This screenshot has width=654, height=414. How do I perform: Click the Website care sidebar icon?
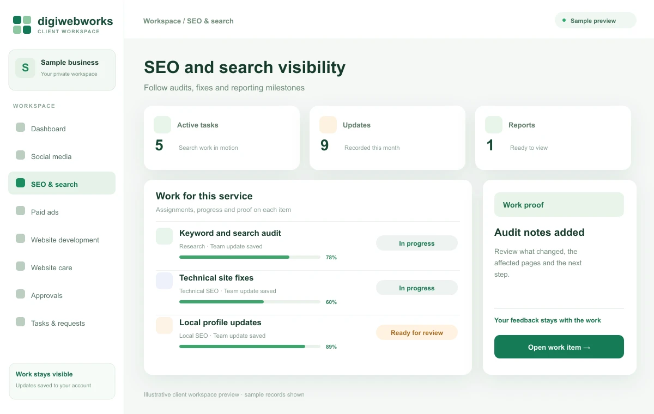point(20,266)
